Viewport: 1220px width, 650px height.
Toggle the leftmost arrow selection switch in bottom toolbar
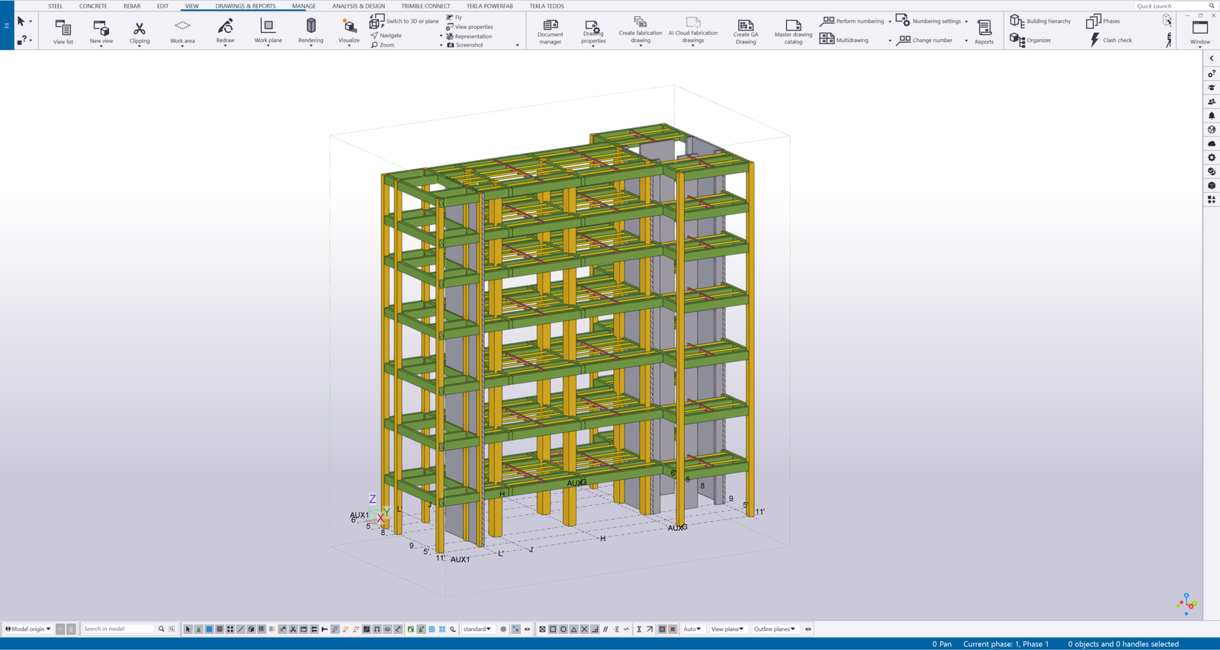pos(188,629)
